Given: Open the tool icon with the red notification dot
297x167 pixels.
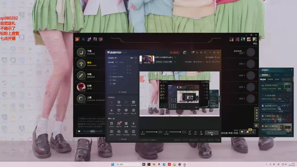Looking at the screenshot, I should tap(119, 124).
